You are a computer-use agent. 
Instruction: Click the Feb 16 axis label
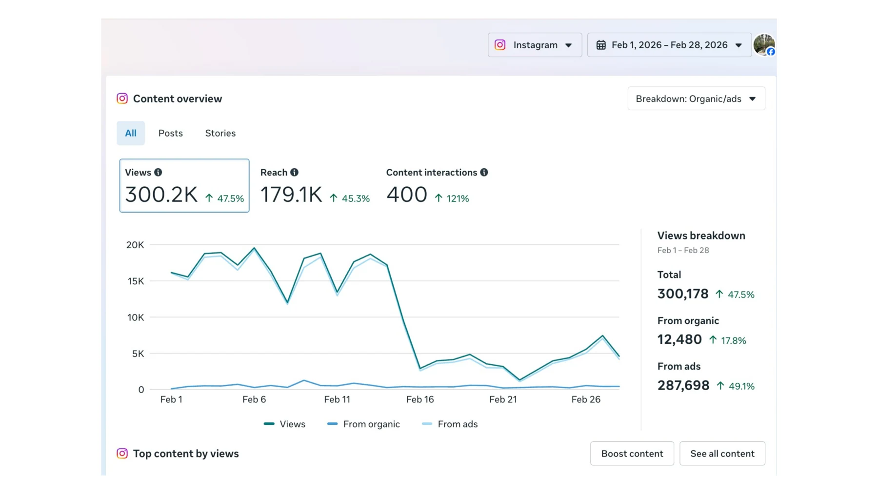[x=420, y=399]
